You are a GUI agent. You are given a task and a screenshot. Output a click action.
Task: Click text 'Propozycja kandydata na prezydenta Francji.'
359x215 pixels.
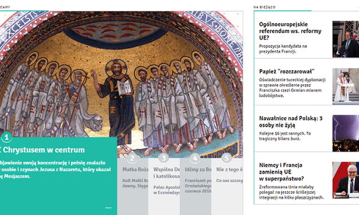(x=283, y=49)
